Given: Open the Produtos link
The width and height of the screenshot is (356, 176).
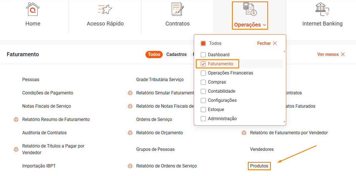Looking at the screenshot, I should [x=259, y=166].
